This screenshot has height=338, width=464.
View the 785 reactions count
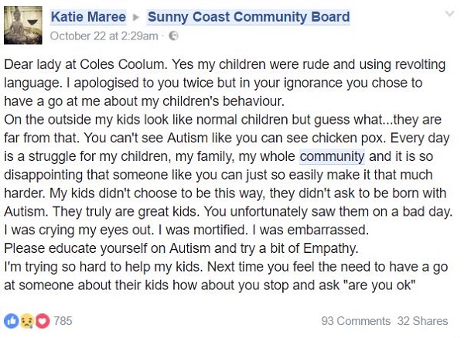pyautogui.click(x=63, y=321)
